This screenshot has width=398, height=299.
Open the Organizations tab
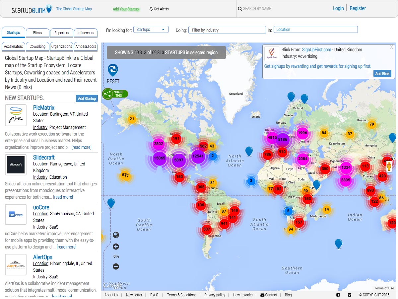click(62, 47)
